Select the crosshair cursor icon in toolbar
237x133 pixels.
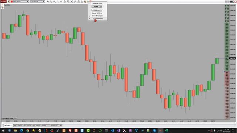pos(61,1)
